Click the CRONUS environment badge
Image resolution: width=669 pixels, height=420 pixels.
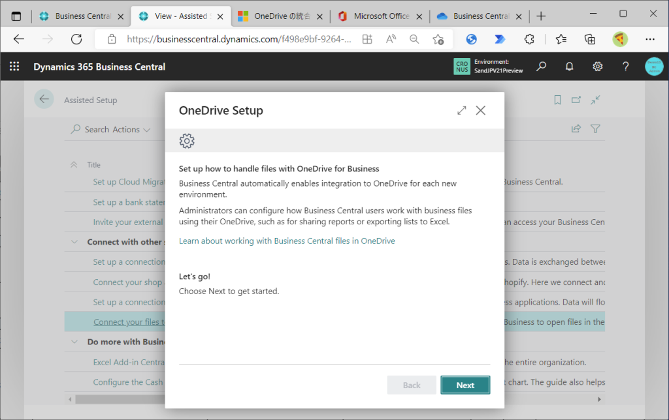[x=462, y=67]
